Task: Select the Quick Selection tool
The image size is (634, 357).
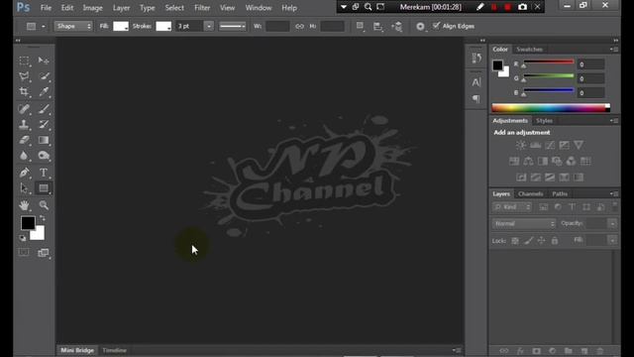Action: (x=44, y=76)
